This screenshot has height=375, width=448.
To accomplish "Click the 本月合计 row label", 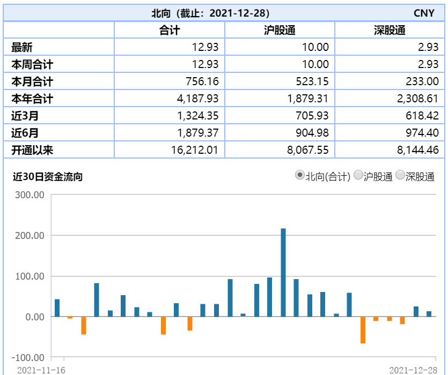I will [32, 81].
